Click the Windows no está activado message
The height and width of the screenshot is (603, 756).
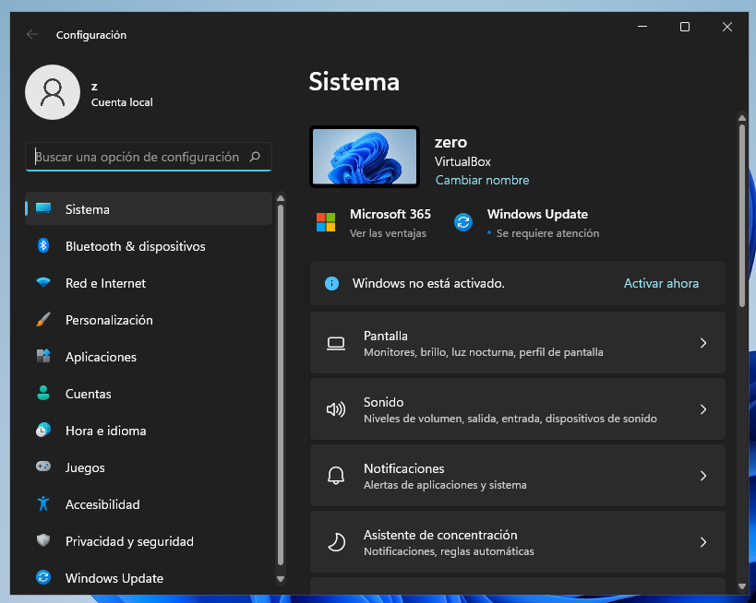coord(428,283)
